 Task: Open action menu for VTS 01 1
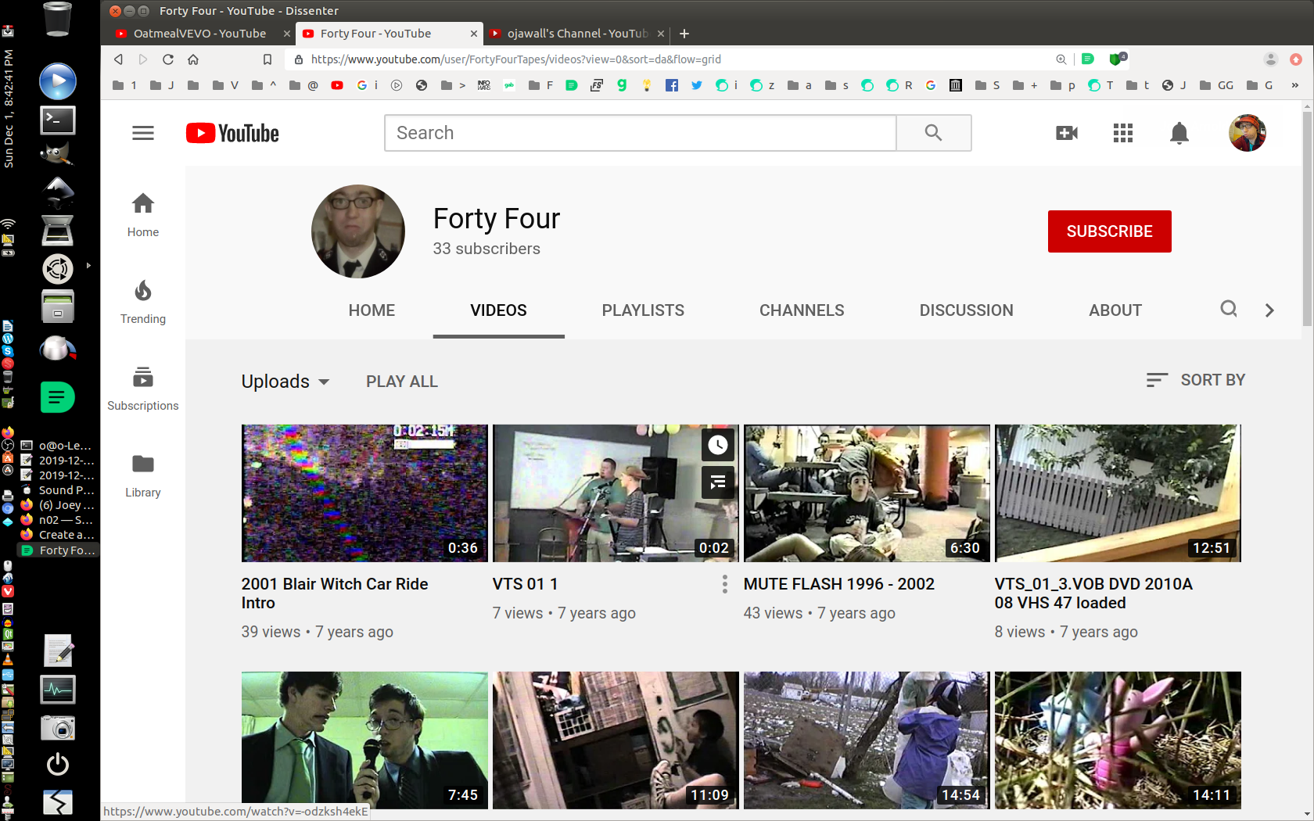pyautogui.click(x=725, y=584)
